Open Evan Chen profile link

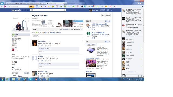coord(42,41)
